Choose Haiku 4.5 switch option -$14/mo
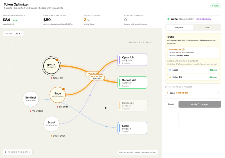225x158 pixels. (193, 77)
